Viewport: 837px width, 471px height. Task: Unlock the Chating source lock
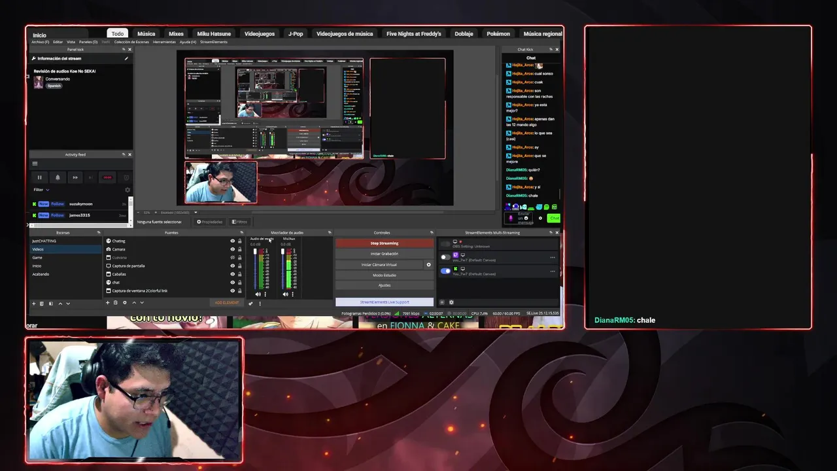point(239,241)
